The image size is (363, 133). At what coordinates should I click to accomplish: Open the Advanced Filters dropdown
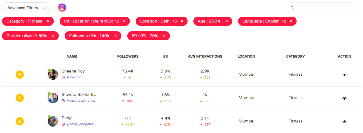[x=26, y=8]
